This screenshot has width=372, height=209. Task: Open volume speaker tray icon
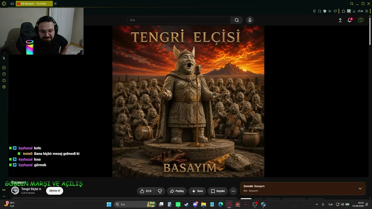tap(342, 204)
